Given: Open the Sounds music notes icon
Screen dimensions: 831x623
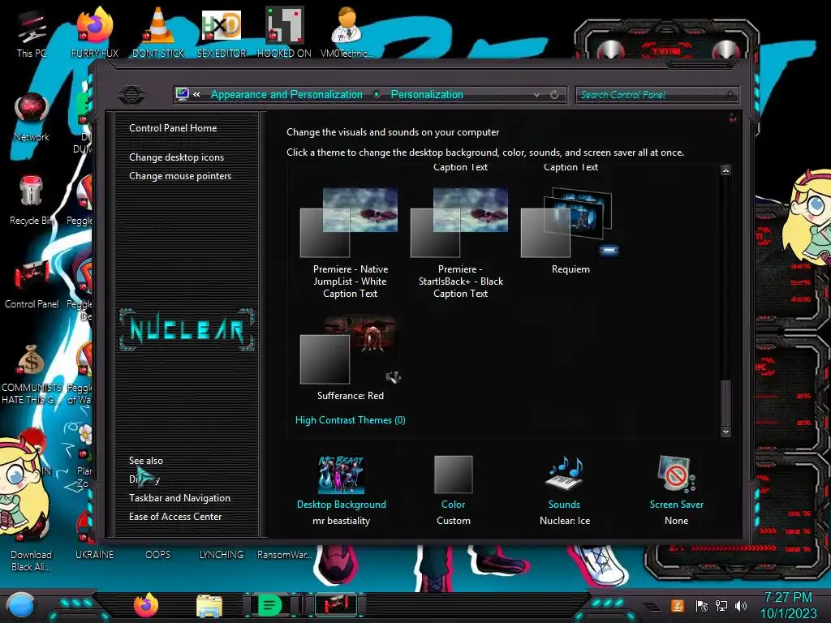Looking at the screenshot, I should (565, 473).
